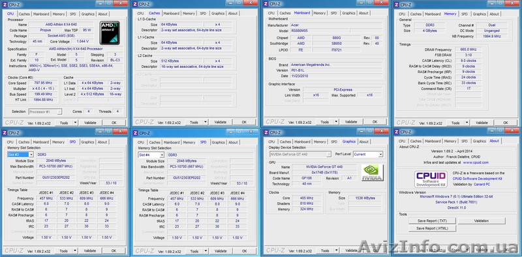Click OK in the Mainboard window
Image resolution: width=522 pixels, height=257 pixels.
pyautogui.click(x=375, y=122)
